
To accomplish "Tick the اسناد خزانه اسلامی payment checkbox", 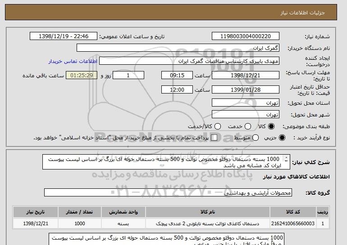I will point(214,138).
